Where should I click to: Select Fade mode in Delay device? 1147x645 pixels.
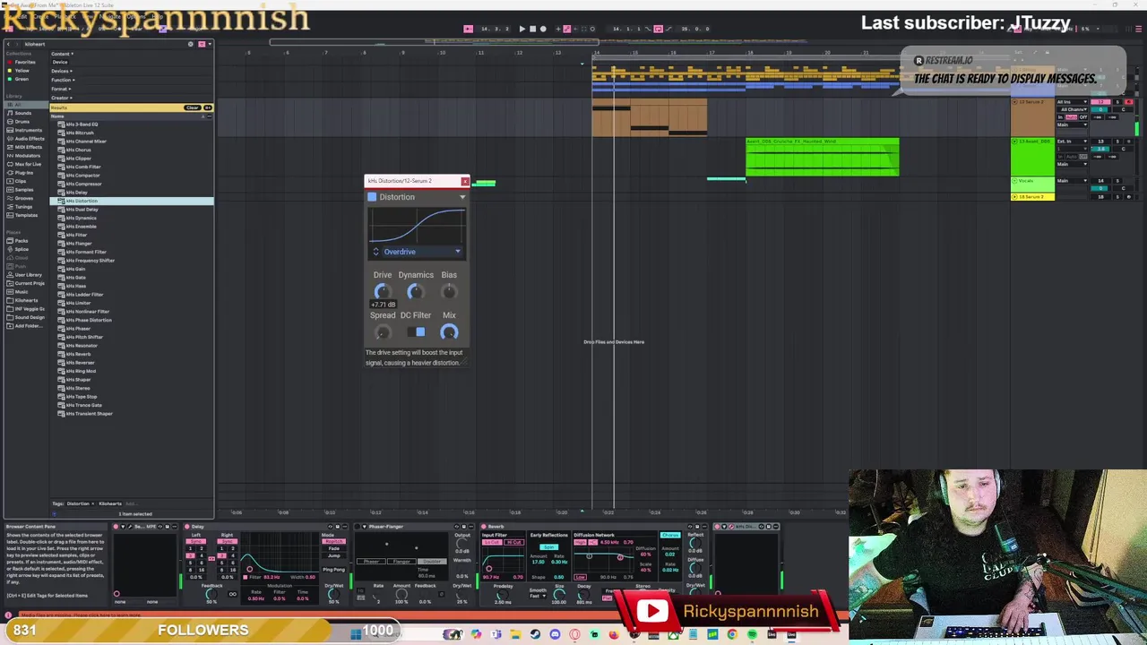tap(333, 548)
